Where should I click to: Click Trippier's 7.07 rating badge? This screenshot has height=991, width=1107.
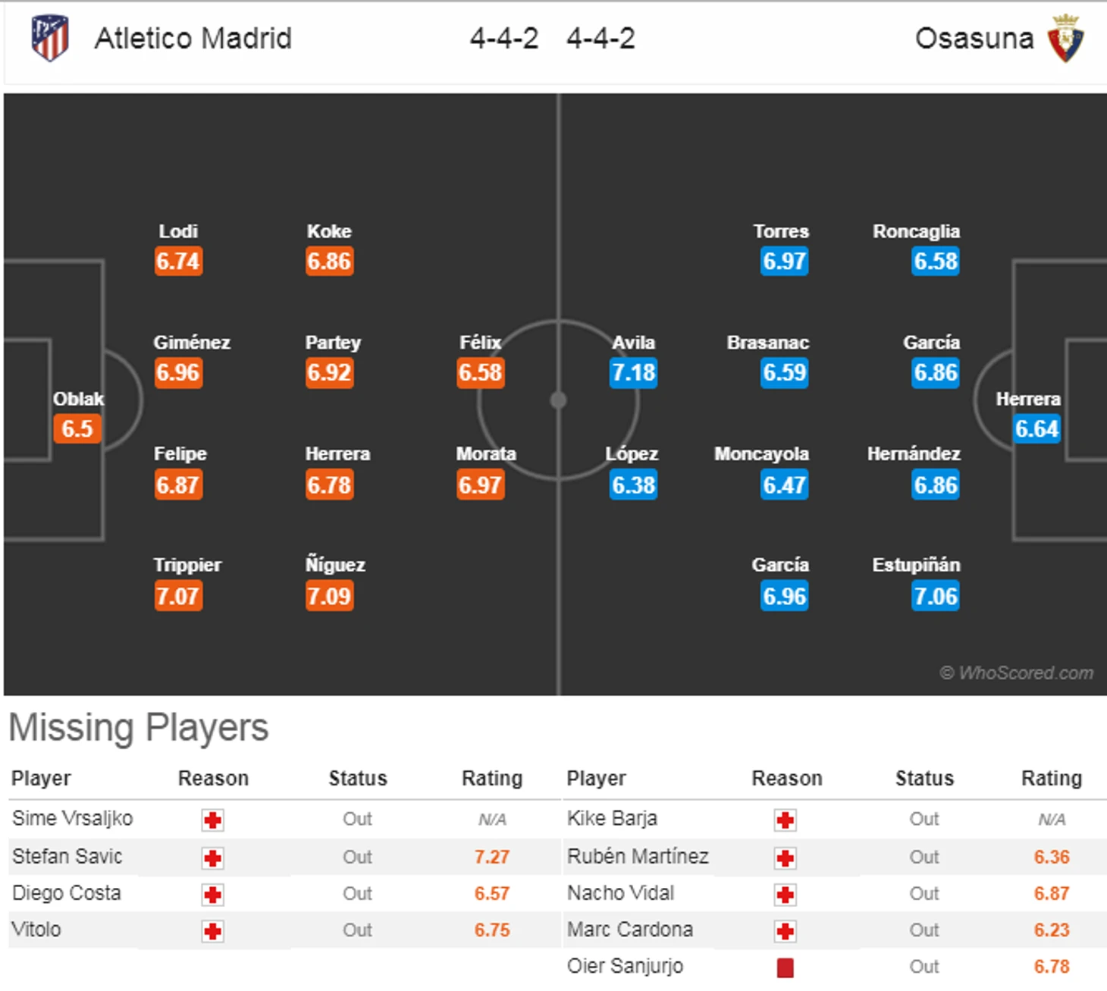pos(178,596)
